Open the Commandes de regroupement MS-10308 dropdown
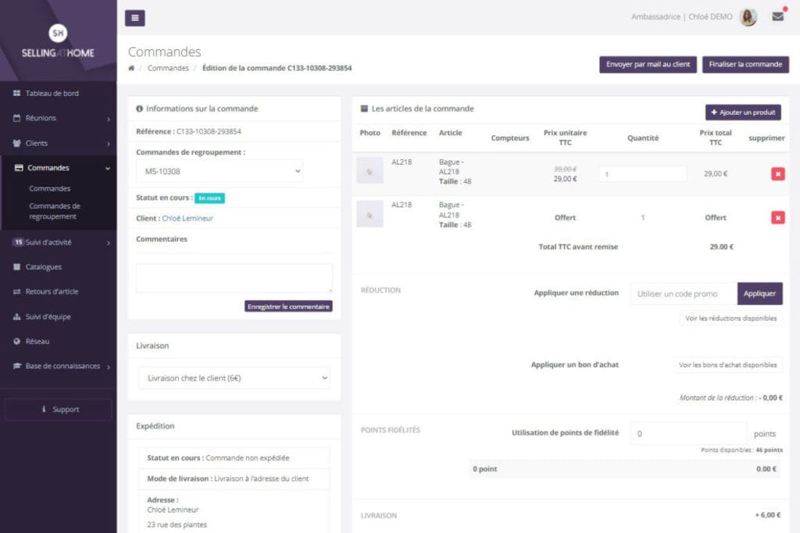Image resolution: width=800 pixels, height=533 pixels. (220, 171)
